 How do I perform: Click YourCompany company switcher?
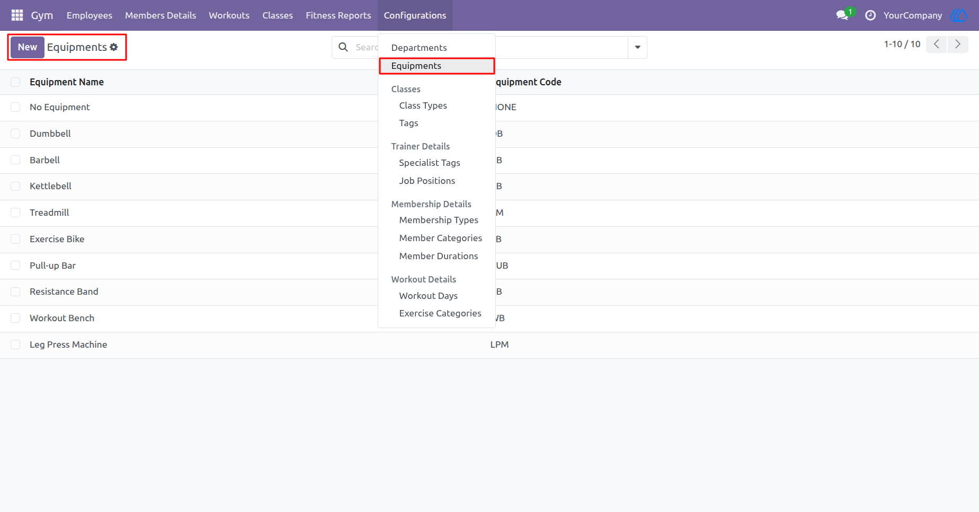(912, 15)
